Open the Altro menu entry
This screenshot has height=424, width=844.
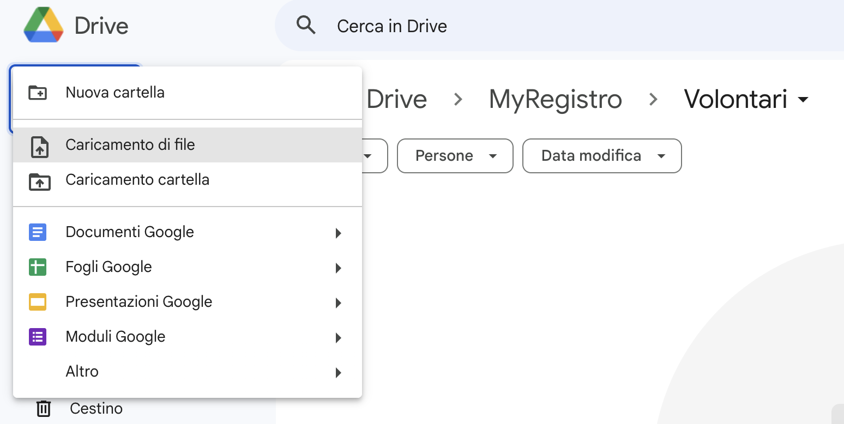tap(188, 372)
